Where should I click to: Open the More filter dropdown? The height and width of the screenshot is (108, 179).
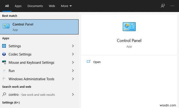point(66,6)
